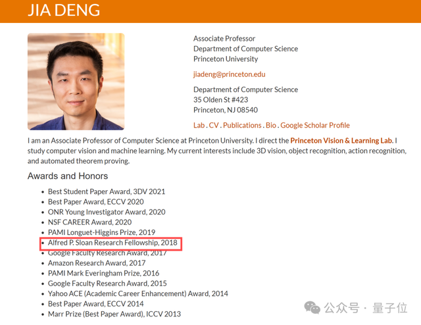
Task: Click the WeChat logo watermark icon
Action: click(x=312, y=307)
